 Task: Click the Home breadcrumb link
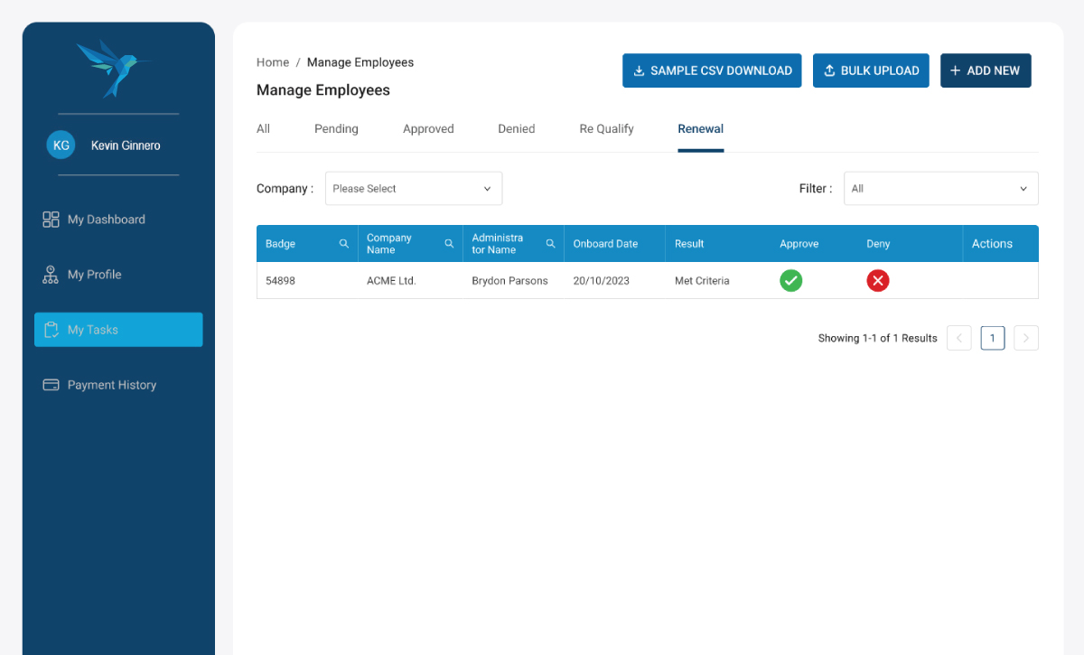(x=273, y=62)
